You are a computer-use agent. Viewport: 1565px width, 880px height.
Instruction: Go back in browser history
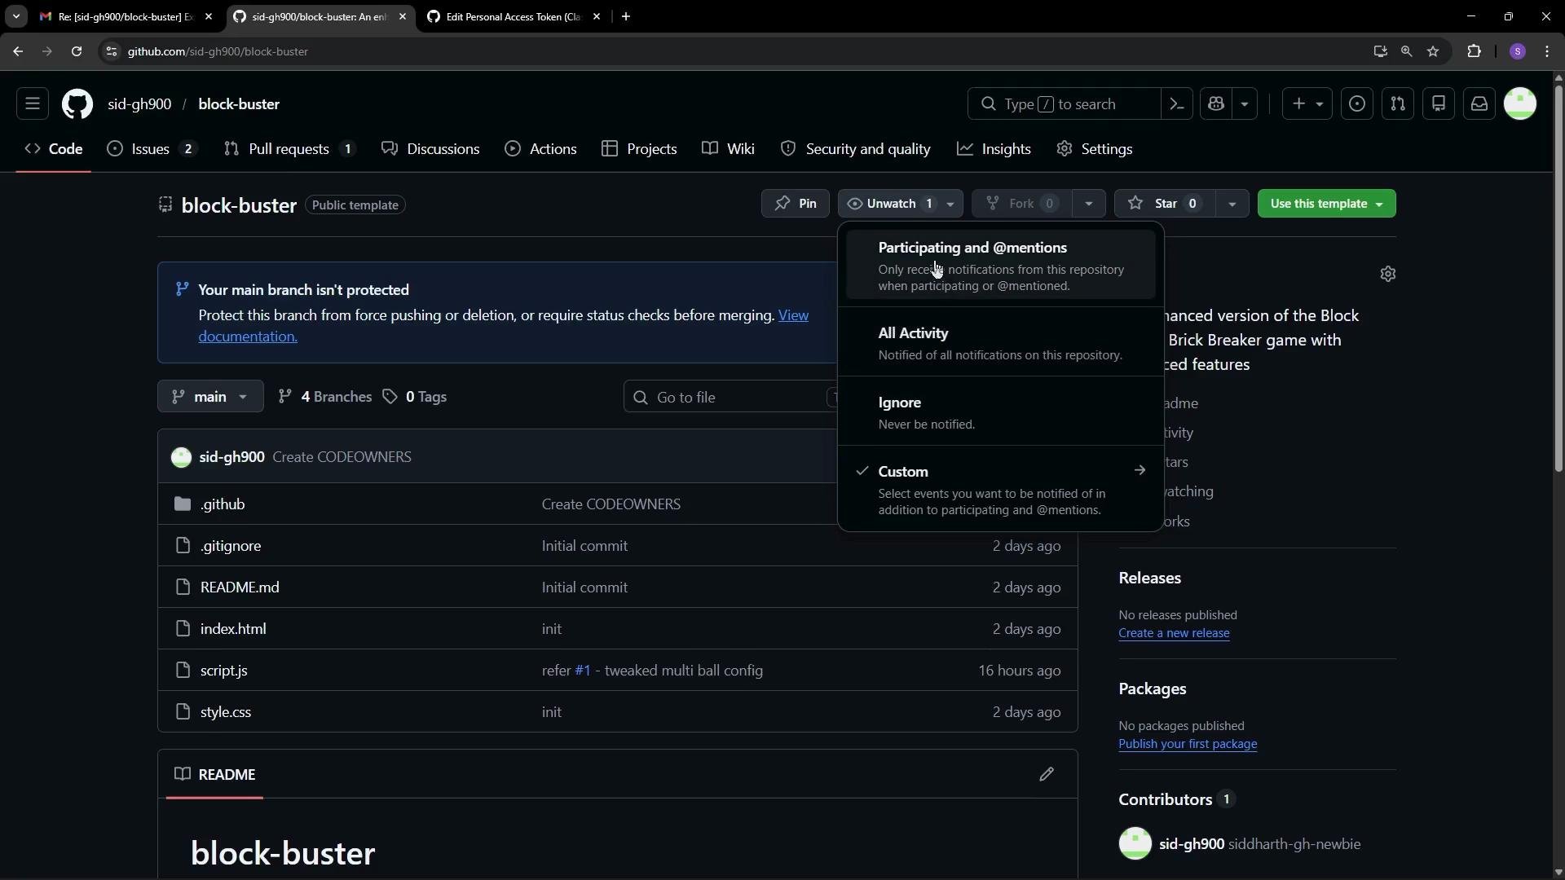point(18,51)
